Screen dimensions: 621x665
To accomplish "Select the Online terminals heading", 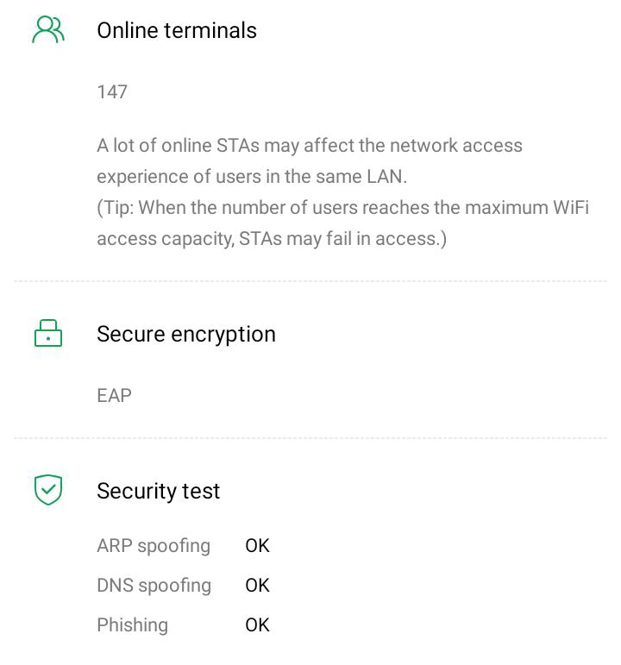I will click(x=177, y=30).
